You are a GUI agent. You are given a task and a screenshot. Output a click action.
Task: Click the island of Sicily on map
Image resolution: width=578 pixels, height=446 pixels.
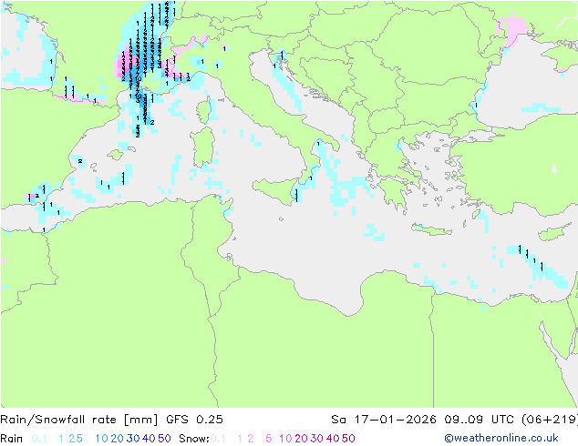pyautogui.click(x=275, y=189)
